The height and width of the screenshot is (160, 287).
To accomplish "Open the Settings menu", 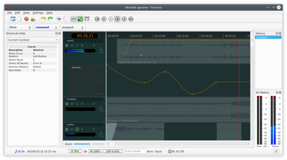I will click(38, 13).
